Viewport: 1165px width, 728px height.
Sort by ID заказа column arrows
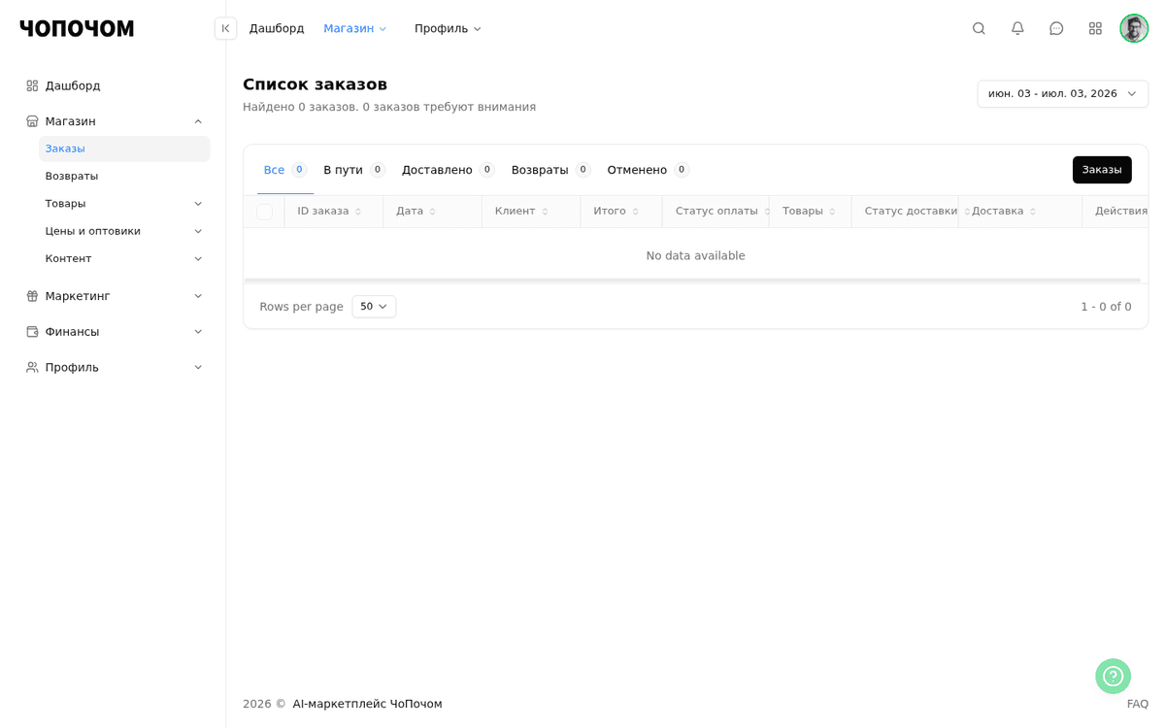357,212
